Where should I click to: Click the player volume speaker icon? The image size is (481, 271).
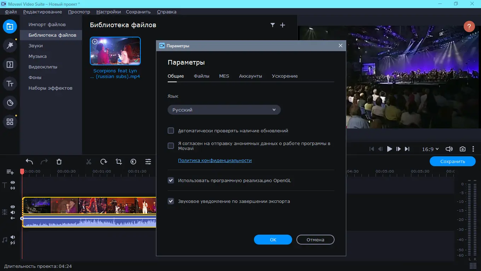[449, 149]
